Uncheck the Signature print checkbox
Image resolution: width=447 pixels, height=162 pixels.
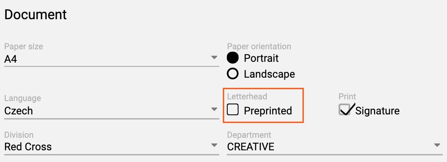[x=345, y=109]
